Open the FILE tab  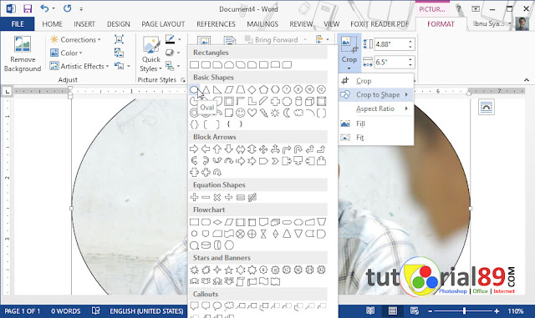click(18, 24)
